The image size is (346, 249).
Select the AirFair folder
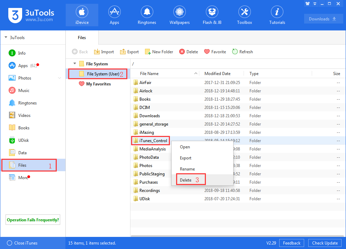(237, 83)
